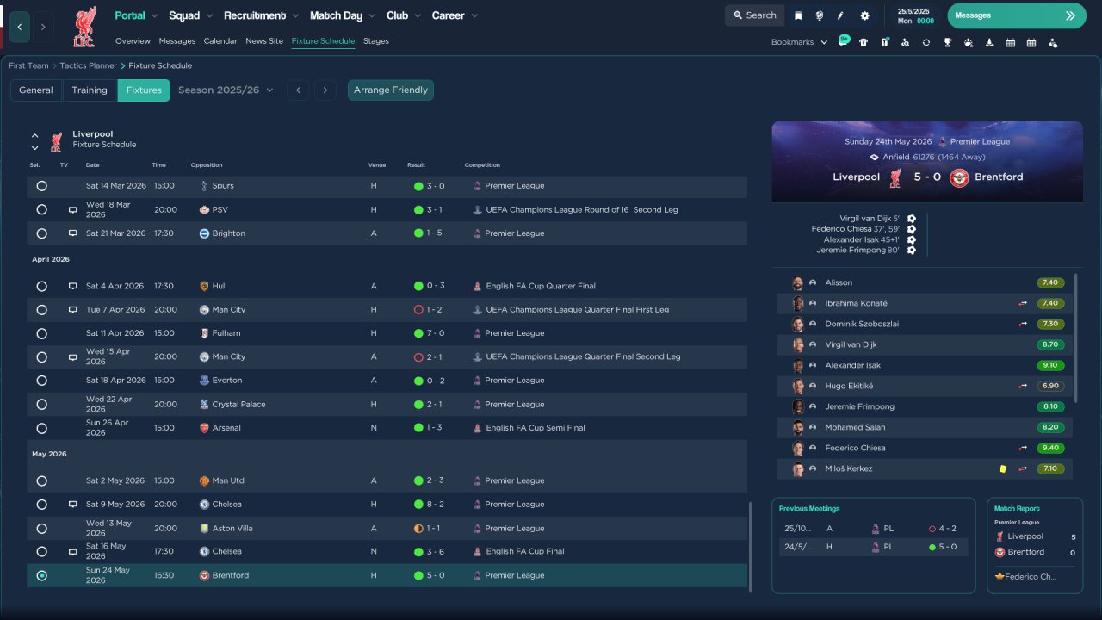Select the radio button for the PSV fixture
Viewport: 1102px width, 620px height.
41,210
